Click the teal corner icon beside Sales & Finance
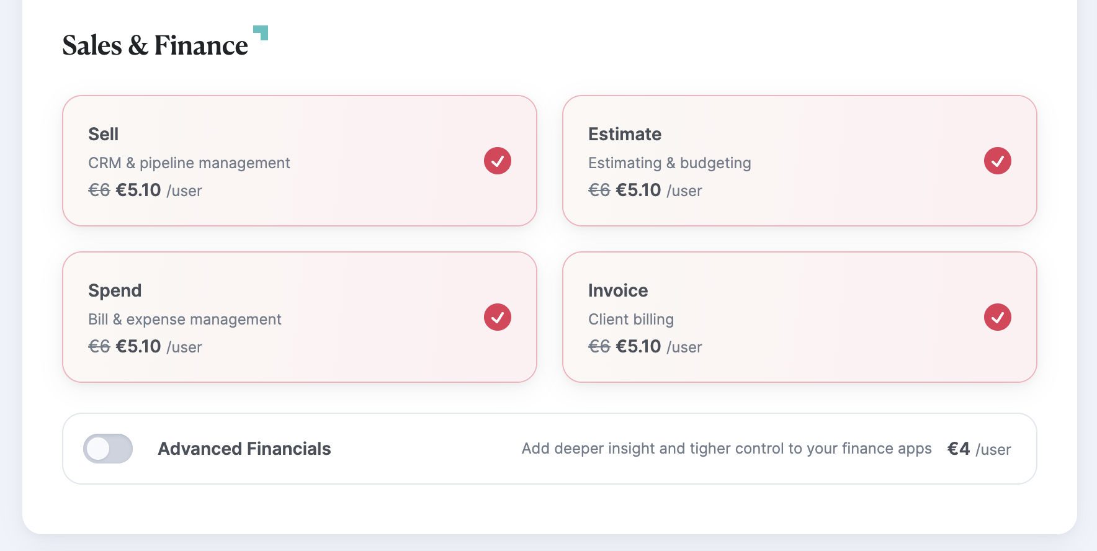Image resolution: width=1097 pixels, height=551 pixels. (261, 33)
